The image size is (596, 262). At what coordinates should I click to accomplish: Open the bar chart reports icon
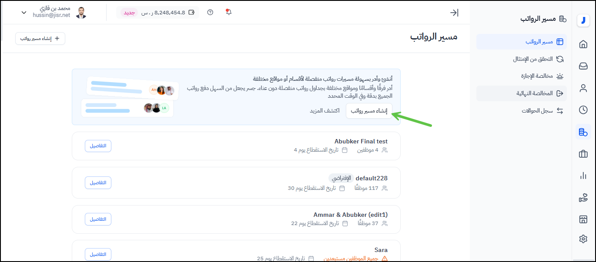point(583,176)
